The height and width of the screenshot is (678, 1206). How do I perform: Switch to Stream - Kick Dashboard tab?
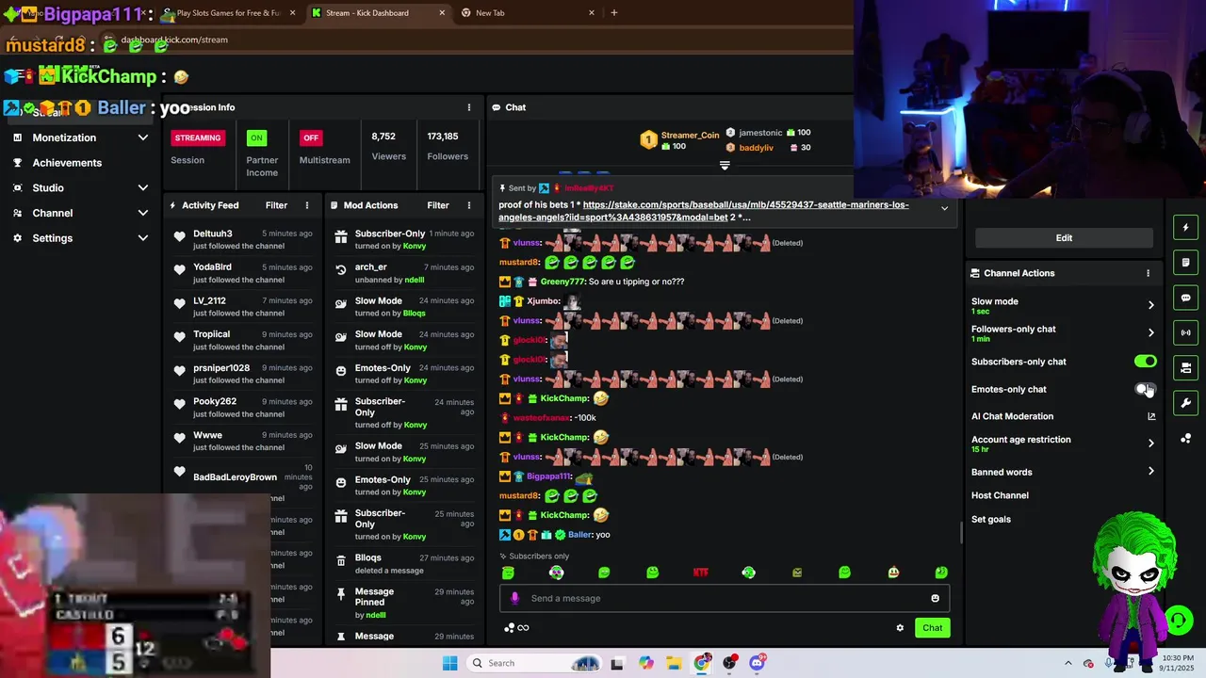(379, 13)
